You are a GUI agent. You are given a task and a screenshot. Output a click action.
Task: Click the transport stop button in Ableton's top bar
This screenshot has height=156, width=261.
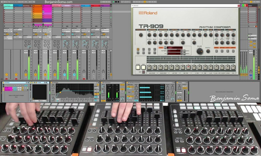(x=116, y=2)
